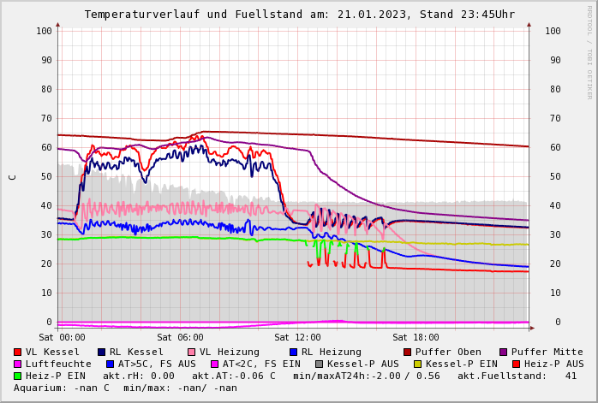Select the blue RL Heizung legend swatch
The image size is (598, 403).
point(293,352)
